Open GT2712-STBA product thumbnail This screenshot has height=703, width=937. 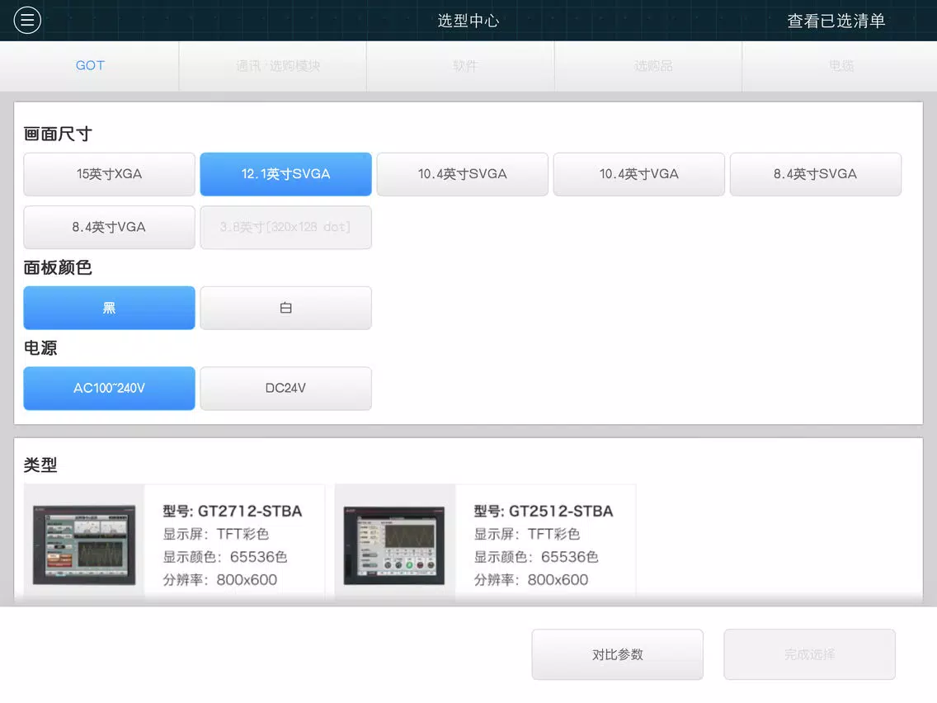tap(84, 545)
